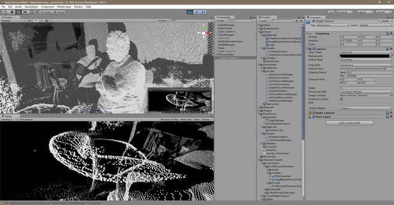Image resolution: width=394 pixels, height=205 pixels.
Task: Click the Pause button
Action: point(197,12)
